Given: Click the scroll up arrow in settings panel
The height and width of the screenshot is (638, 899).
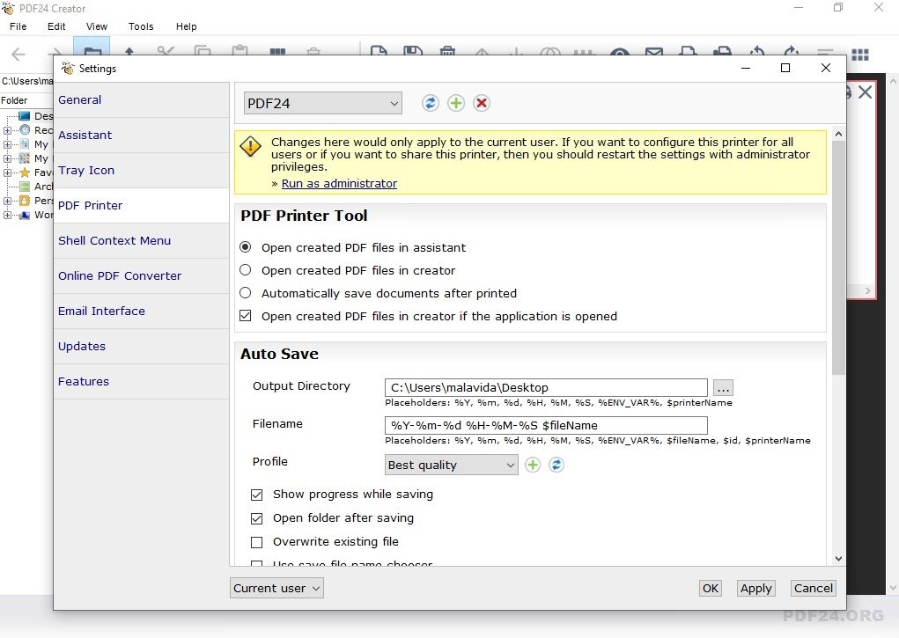Looking at the screenshot, I should coord(838,134).
